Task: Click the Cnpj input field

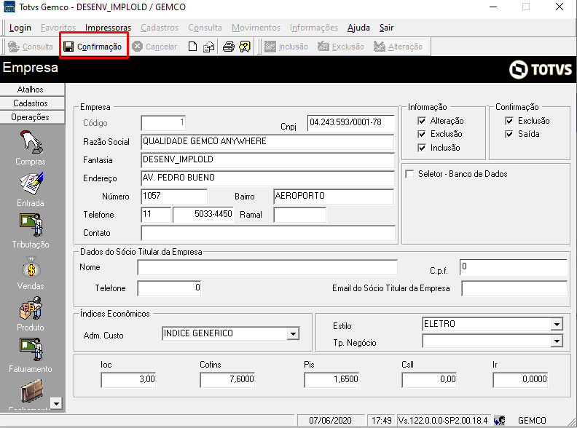Action: (x=350, y=123)
